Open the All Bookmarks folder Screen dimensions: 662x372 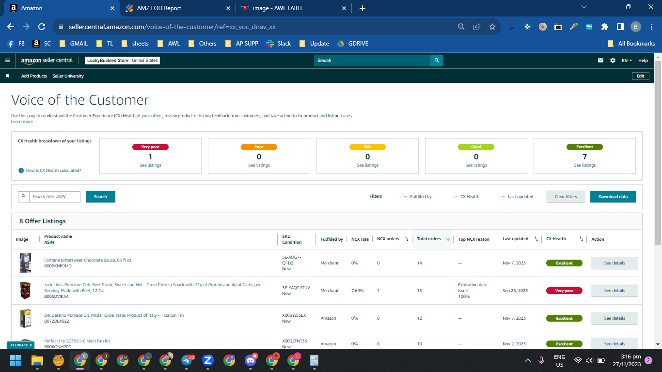coord(631,44)
